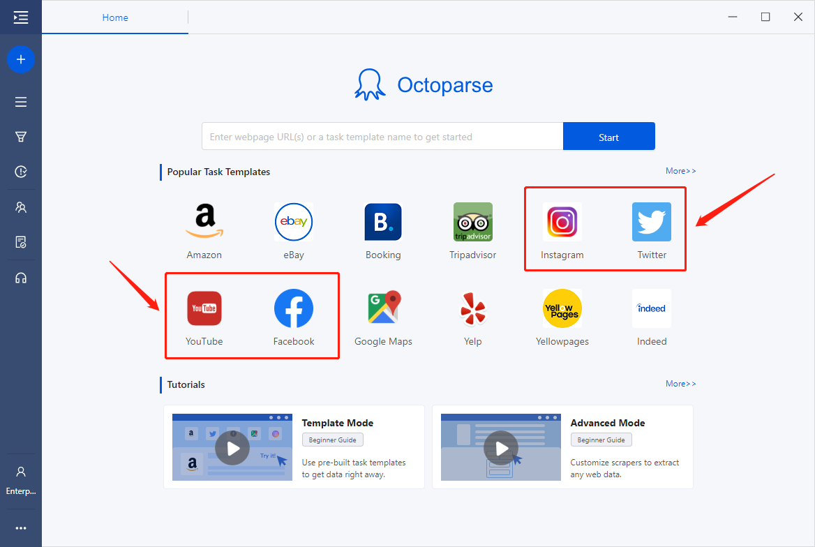Image resolution: width=815 pixels, height=547 pixels.
Task: Click the Tutorials heading
Action: pos(186,384)
